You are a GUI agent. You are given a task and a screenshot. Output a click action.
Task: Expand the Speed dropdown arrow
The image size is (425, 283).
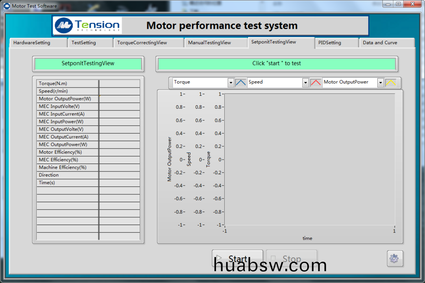click(x=305, y=83)
